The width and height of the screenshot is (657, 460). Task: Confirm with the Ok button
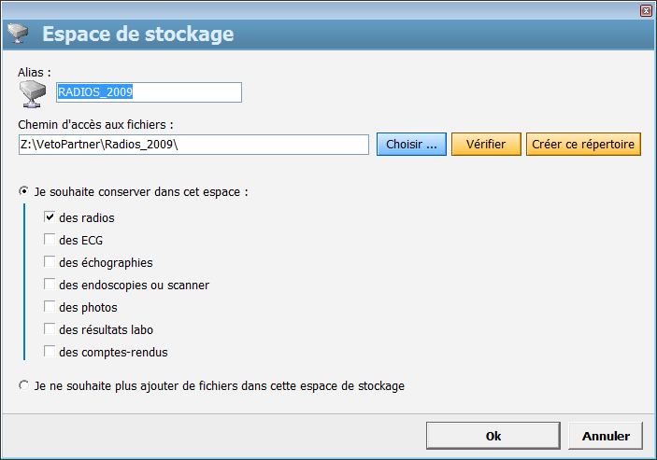(493, 436)
